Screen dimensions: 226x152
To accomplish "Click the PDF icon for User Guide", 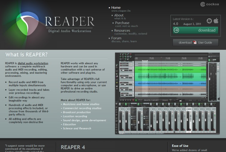I will point(195,42).
